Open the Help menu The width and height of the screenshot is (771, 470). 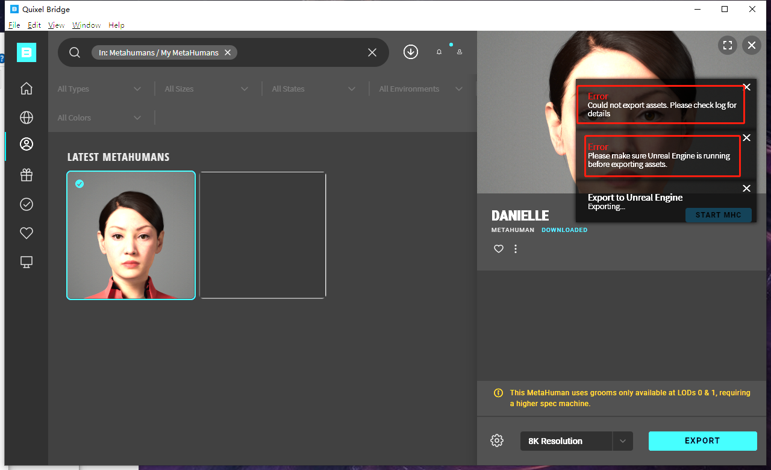pyautogui.click(x=116, y=25)
